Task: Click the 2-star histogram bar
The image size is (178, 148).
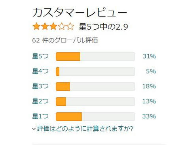Action: pos(95,101)
